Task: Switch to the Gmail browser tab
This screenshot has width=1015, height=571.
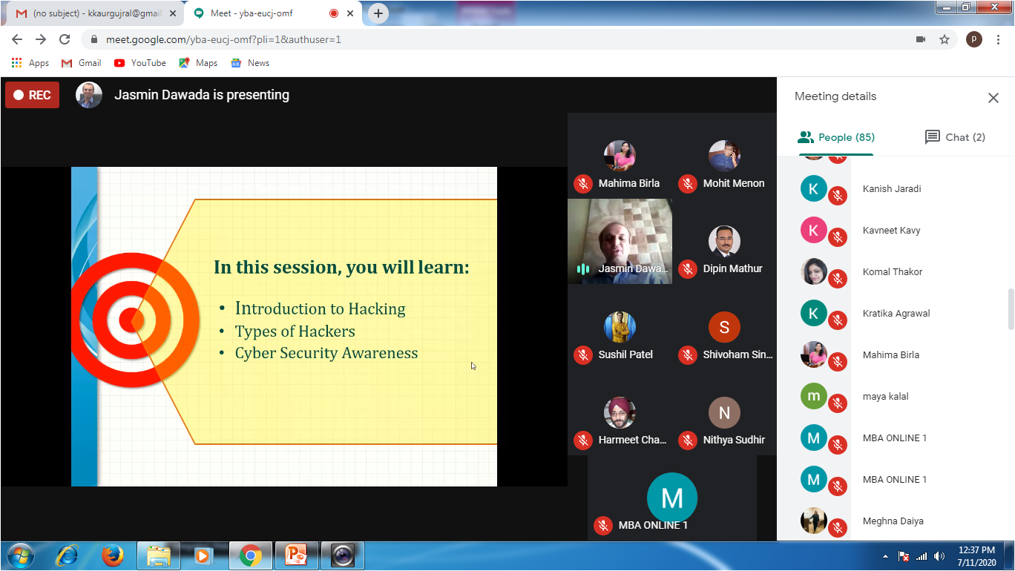Action: coord(93,13)
